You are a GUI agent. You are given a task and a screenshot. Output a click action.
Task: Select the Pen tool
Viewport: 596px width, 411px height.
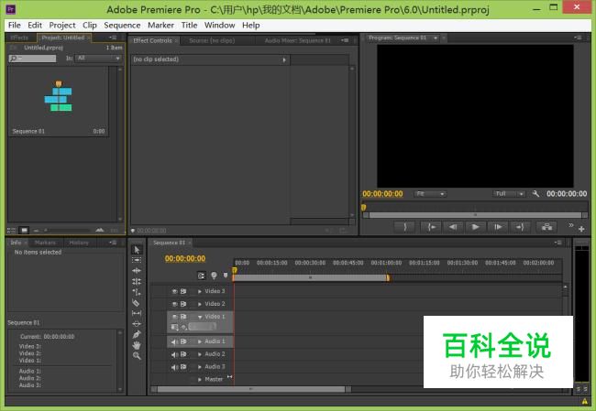click(137, 334)
